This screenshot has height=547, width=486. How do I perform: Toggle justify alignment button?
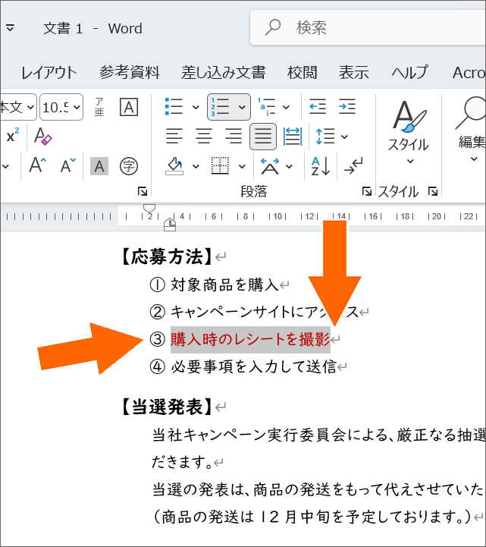tap(263, 137)
